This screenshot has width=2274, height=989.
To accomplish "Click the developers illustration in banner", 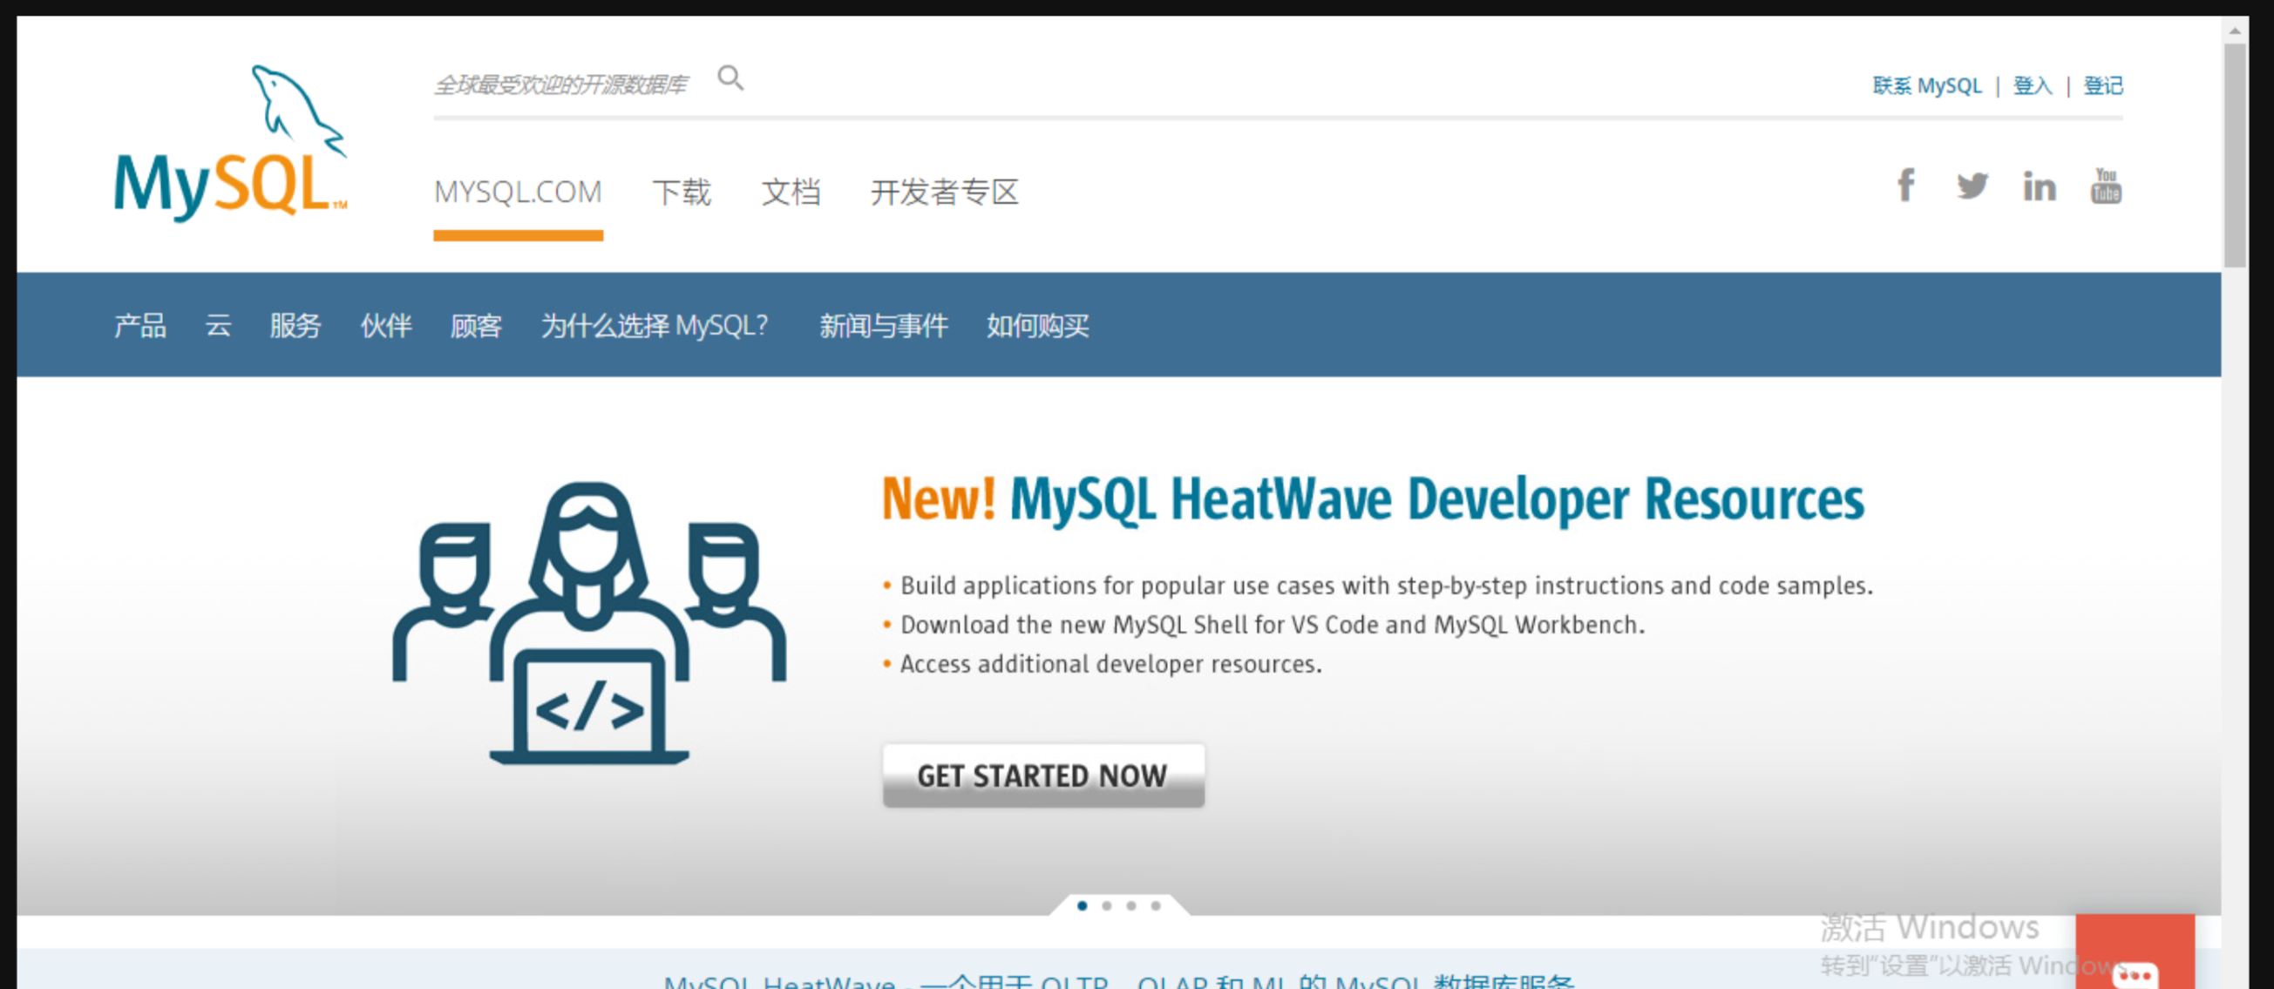I will click(x=589, y=623).
